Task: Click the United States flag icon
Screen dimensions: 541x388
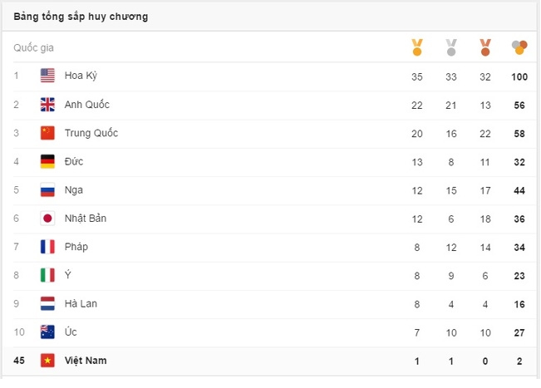Action: click(x=47, y=76)
